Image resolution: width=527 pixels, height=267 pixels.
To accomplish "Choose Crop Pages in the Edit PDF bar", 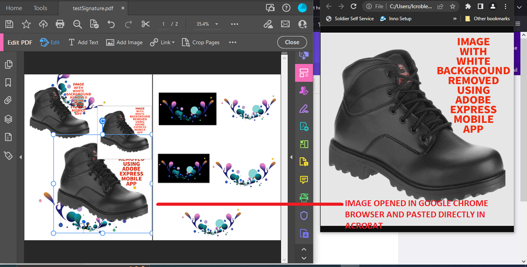I will [200, 42].
